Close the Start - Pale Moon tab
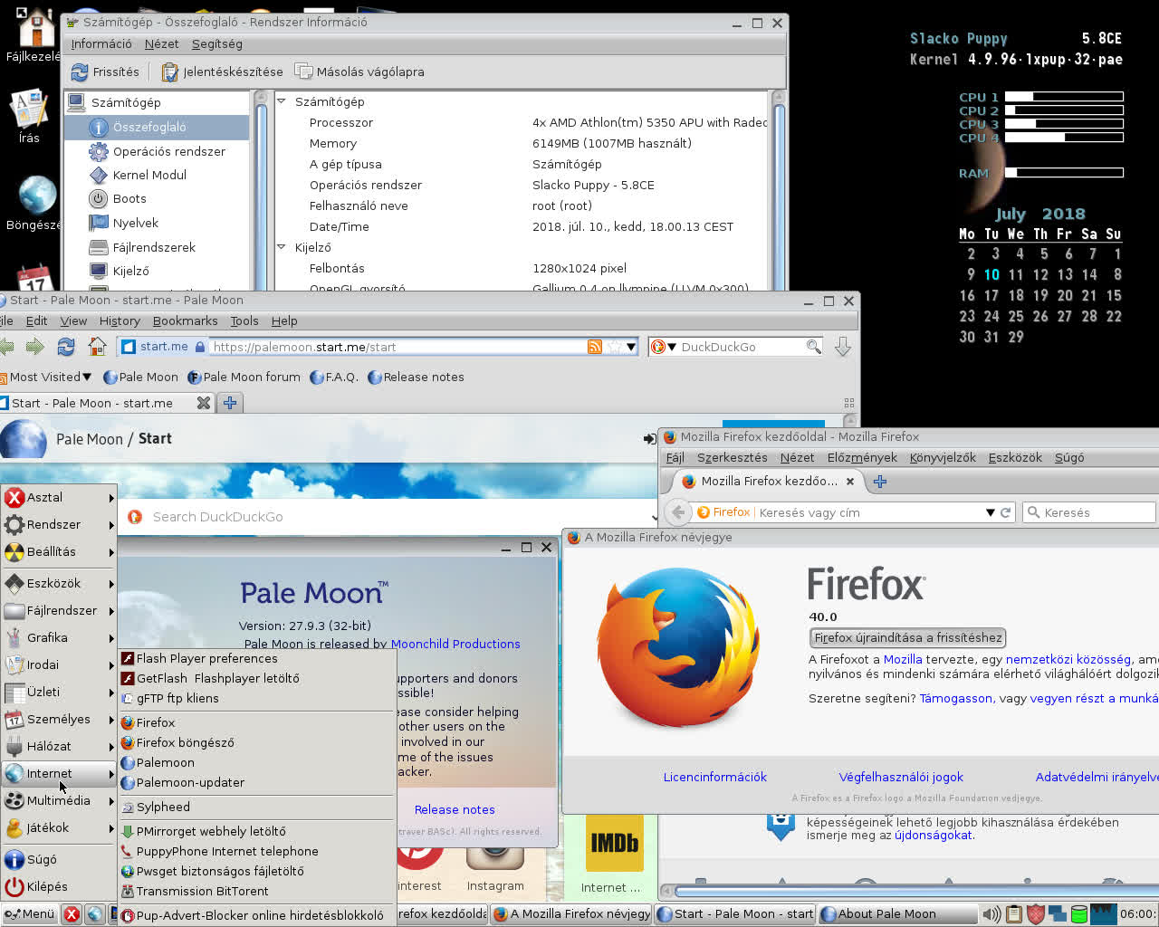1159x927 pixels. point(204,403)
